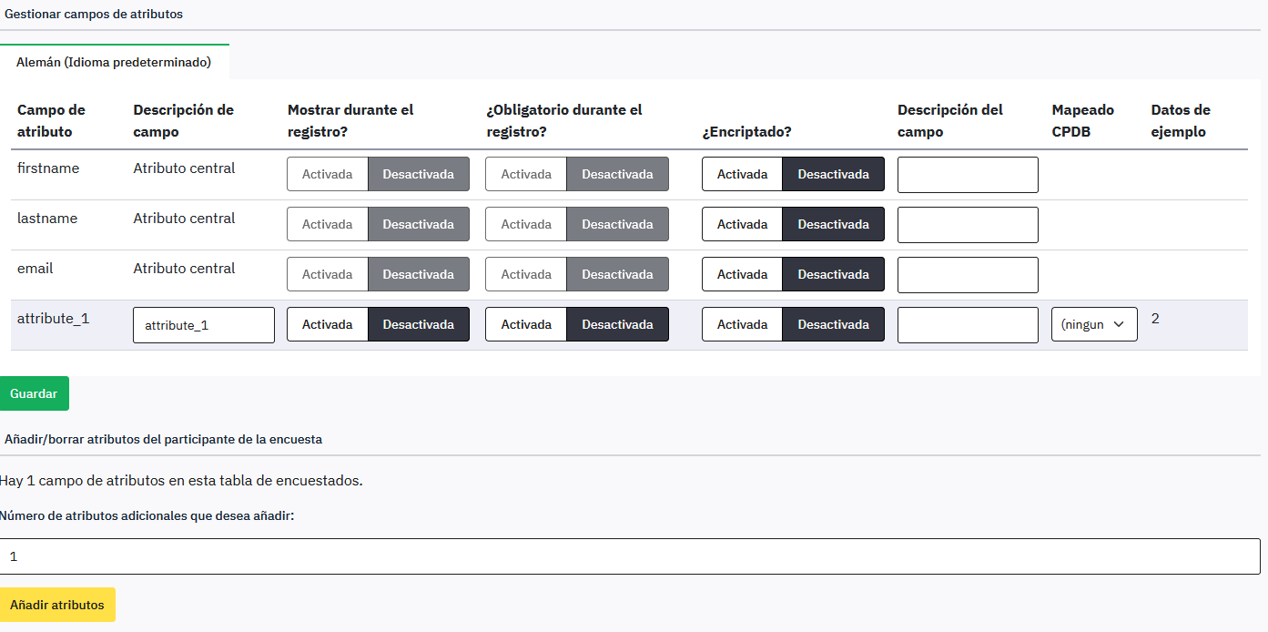Set attribute_1 show-on-registration to Desactivada
The image size is (1268, 632).
tap(418, 324)
